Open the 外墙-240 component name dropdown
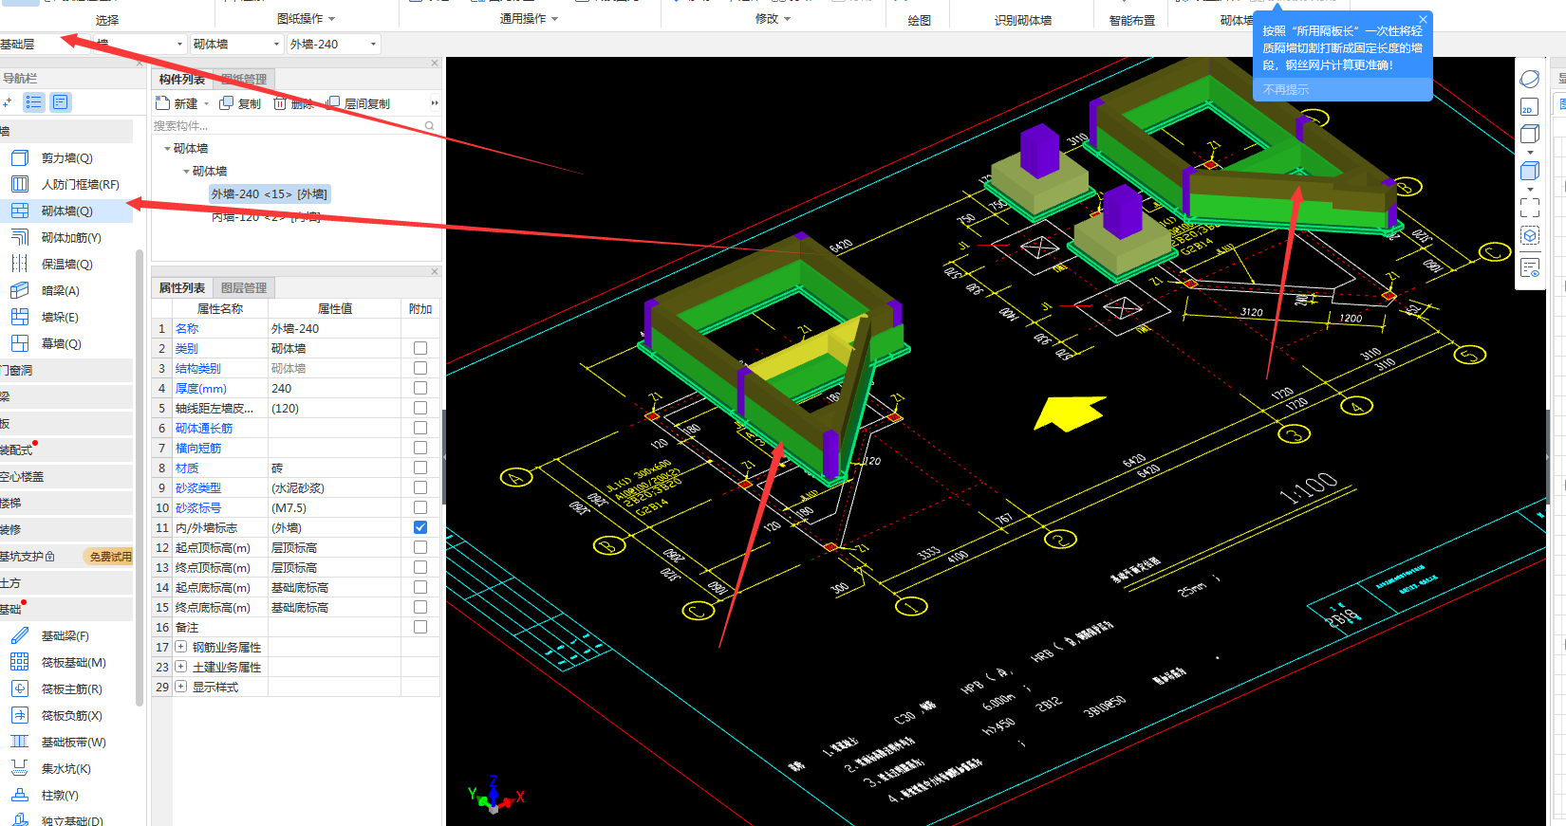This screenshot has width=1566, height=826. tap(333, 45)
